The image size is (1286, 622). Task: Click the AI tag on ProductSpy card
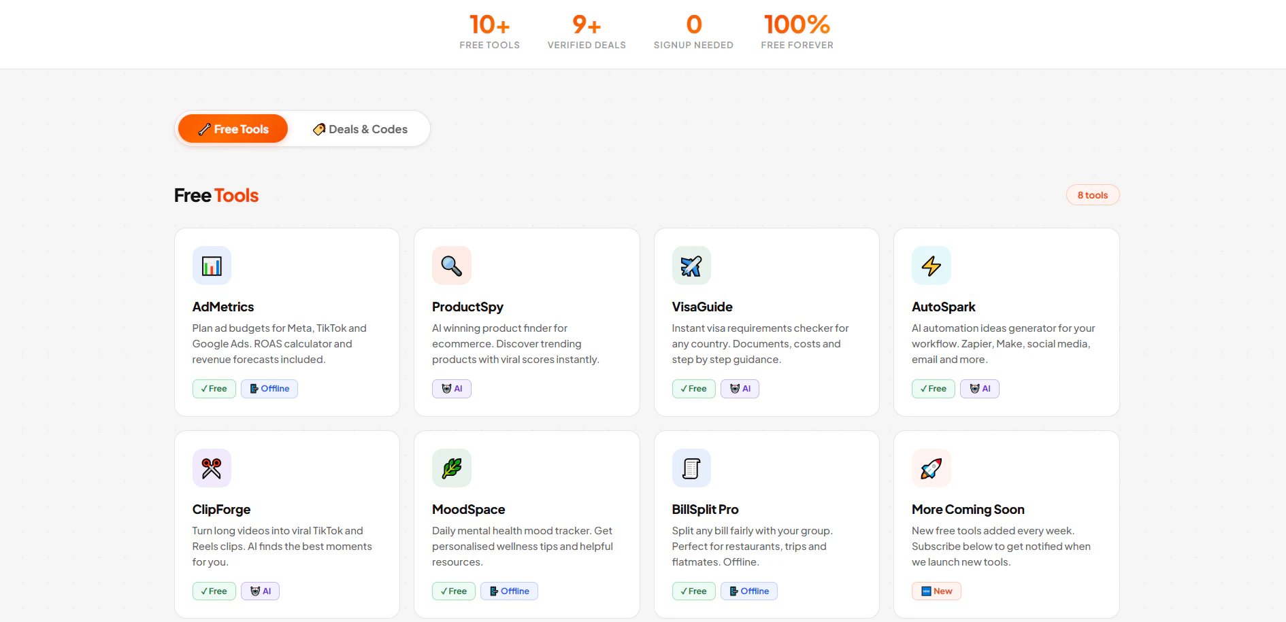(452, 389)
